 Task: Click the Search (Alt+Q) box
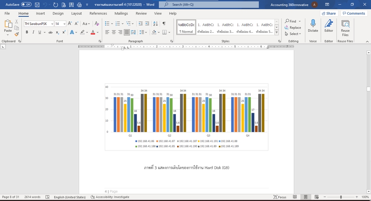(x=209, y=5)
